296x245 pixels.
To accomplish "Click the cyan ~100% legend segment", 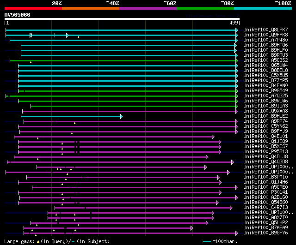I will pyautogui.click(x=263, y=8).
